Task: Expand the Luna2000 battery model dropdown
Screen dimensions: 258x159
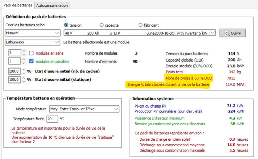Action: 213,33
